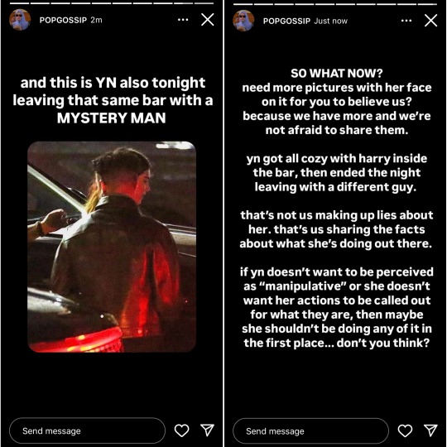Share the right story via paper plane icon

tap(430, 430)
